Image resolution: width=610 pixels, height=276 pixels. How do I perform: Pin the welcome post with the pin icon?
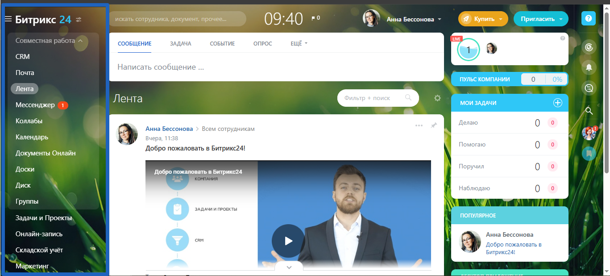(433, 125)
